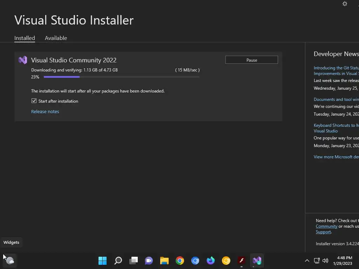The height and width of the screenshot is (269, 359).
Task: Click the Widgets tooltip label
Action: (x=11, y=242)
